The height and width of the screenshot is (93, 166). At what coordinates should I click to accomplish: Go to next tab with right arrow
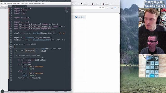[11, 6]
